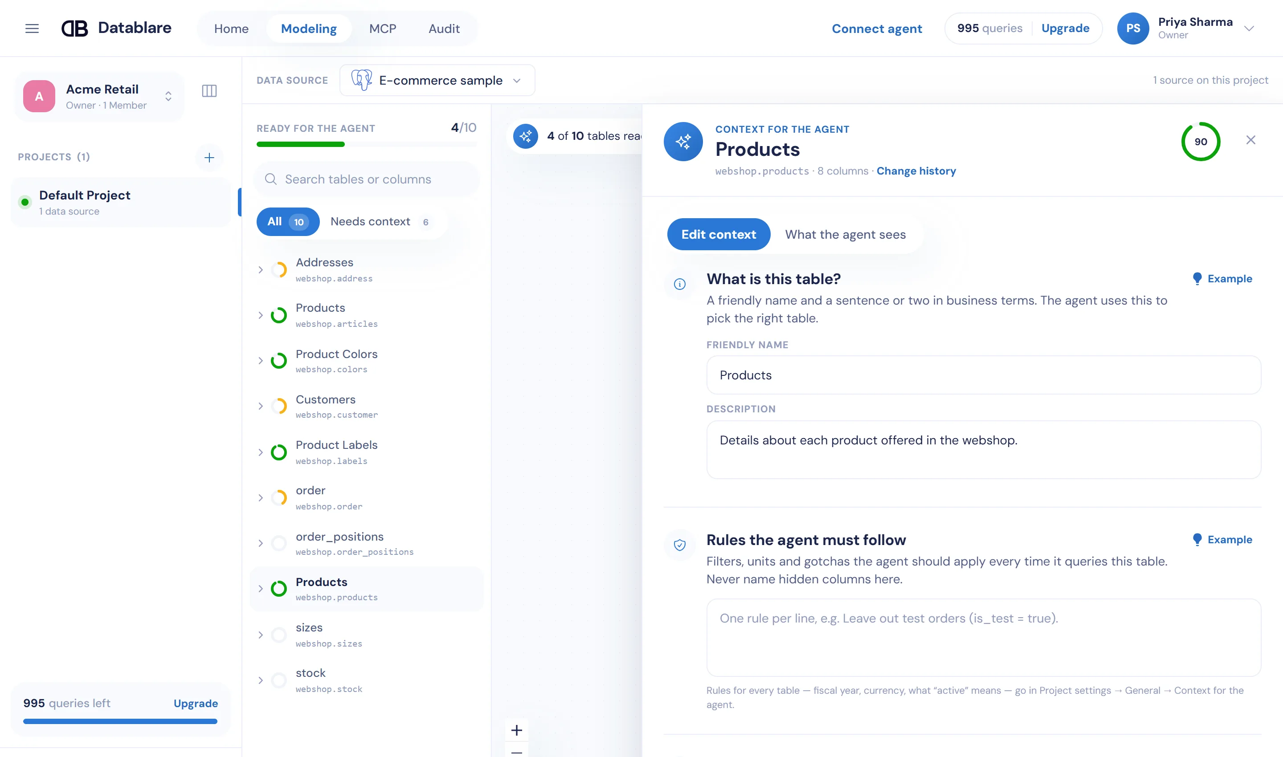Click the Acme Retail workspace avatar
1283x757 pixels.
(39, 96)
